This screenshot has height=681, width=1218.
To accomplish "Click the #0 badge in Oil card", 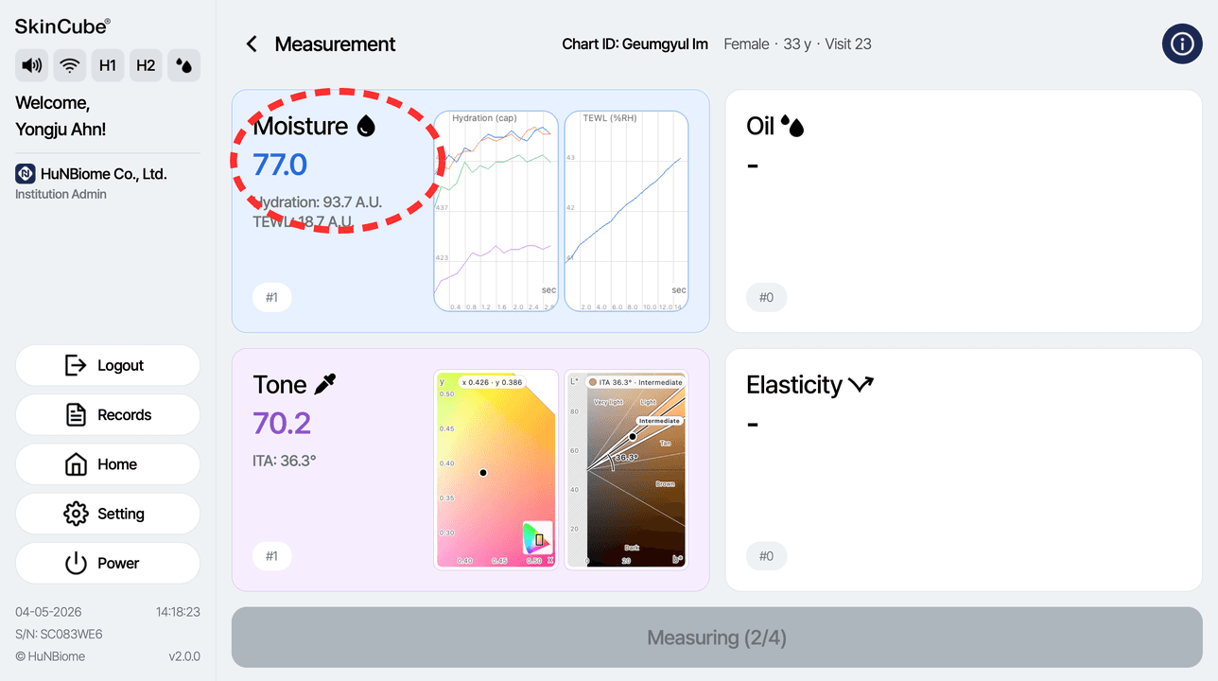I will click(x=766, y=298).
